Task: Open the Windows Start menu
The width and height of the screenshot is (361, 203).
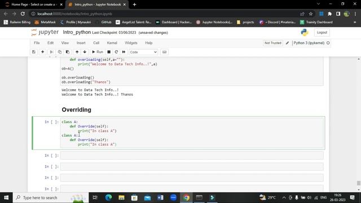Action: tap(6, 198)
